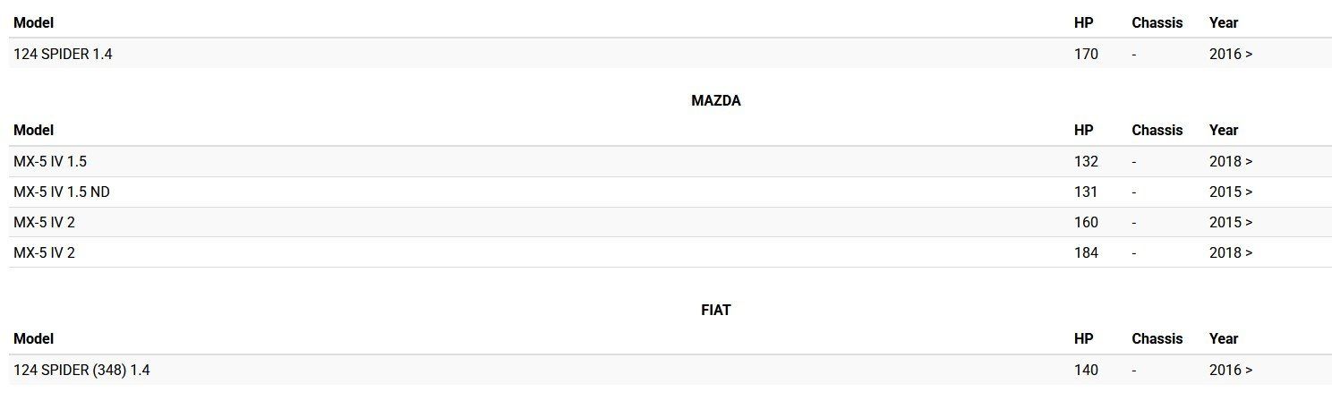Click the 2018 > year of MX-5 IV 1.5
The width and height of the screenshot is (1332, 401).
[x=1230, y=161]
